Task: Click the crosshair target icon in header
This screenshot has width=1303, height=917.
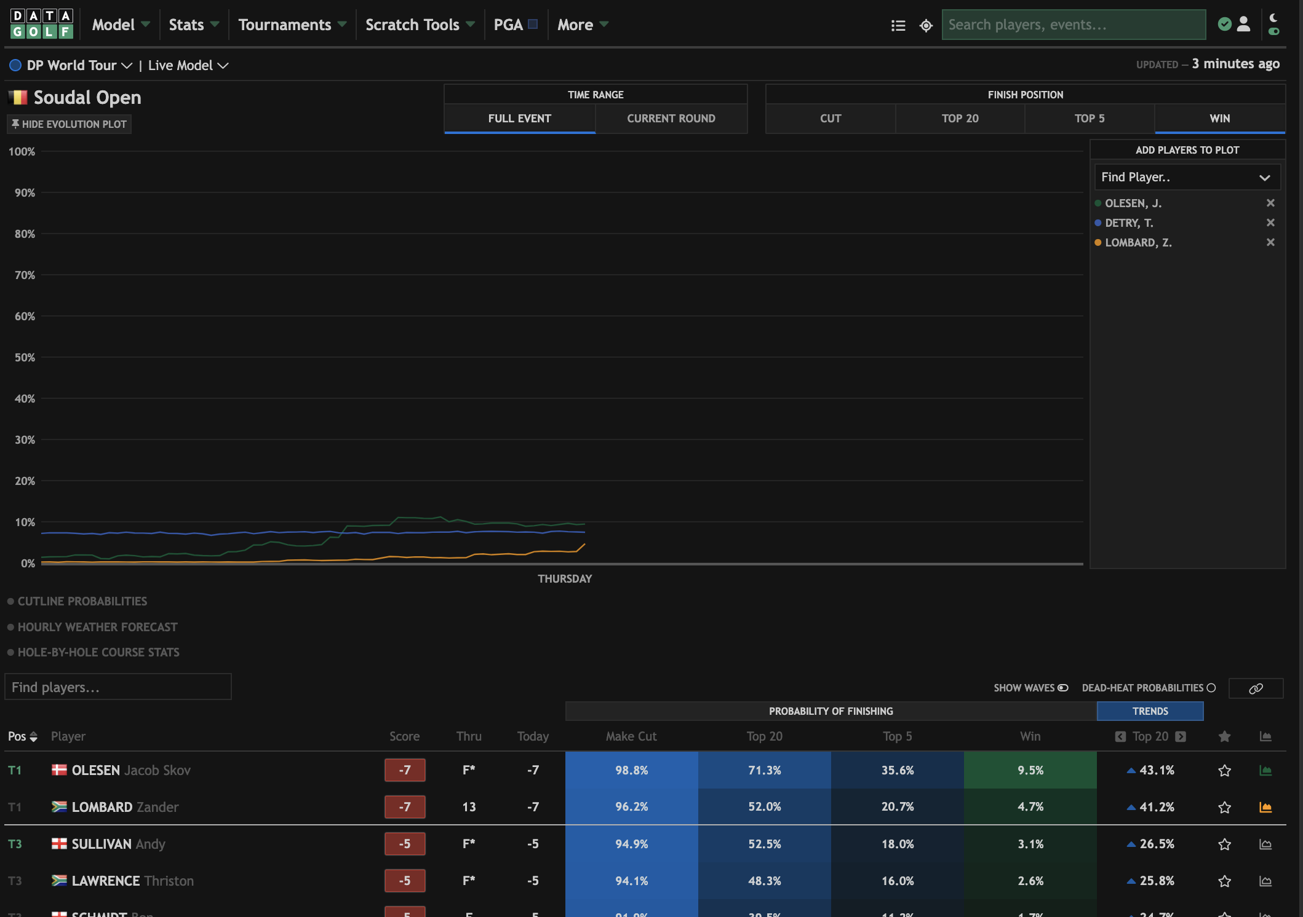Action: pyautogui.click(x=926, y=25)
